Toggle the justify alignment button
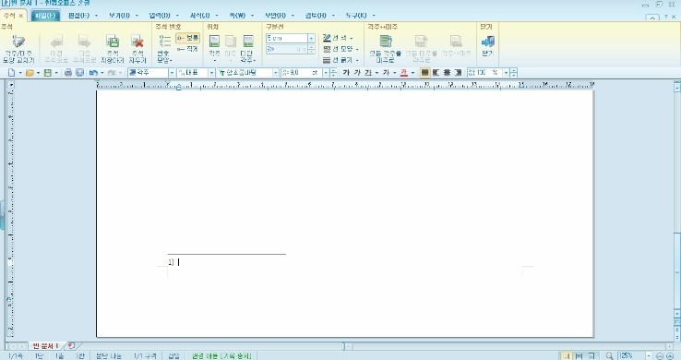 pos(424,73)
